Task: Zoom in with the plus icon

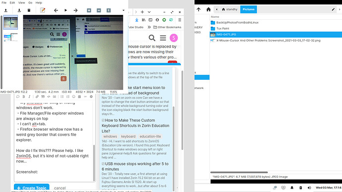Action: [x=89, y=10]
